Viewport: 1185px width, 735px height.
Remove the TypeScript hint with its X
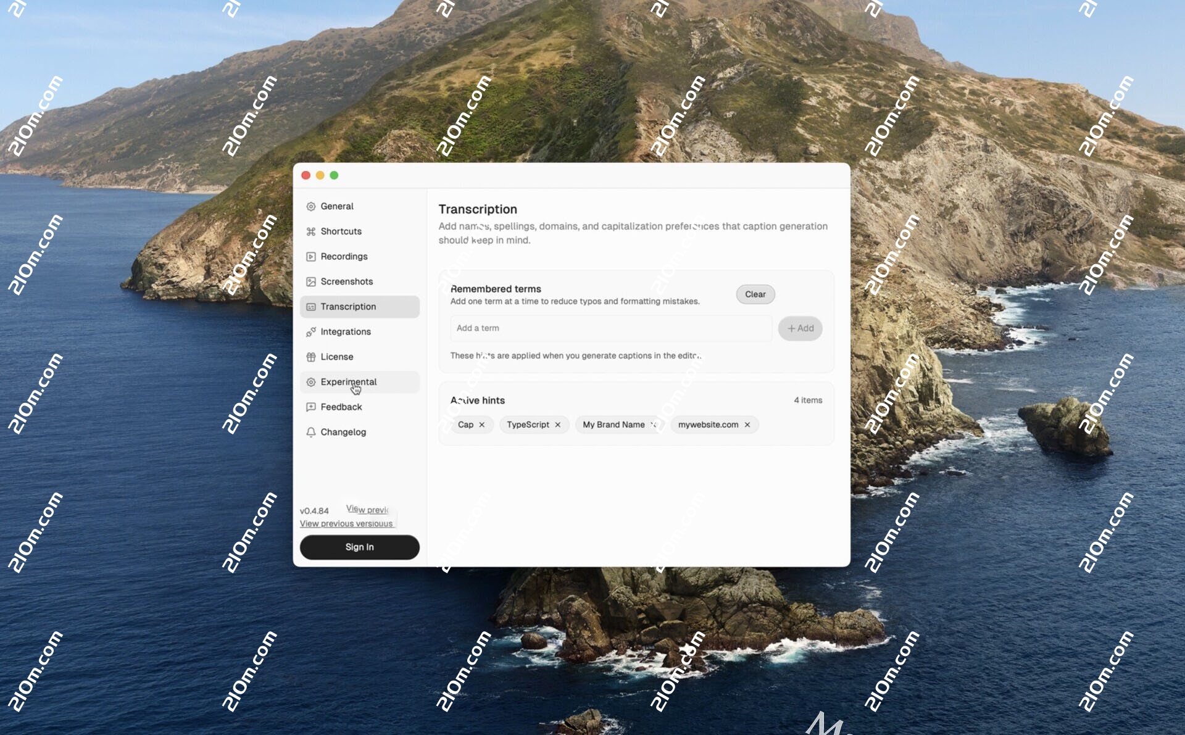(x=558, y=425)
